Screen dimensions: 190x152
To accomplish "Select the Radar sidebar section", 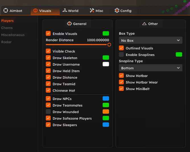I will 6,42.
